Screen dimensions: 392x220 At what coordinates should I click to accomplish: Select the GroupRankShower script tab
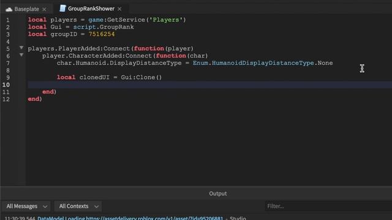click(91, 9)
